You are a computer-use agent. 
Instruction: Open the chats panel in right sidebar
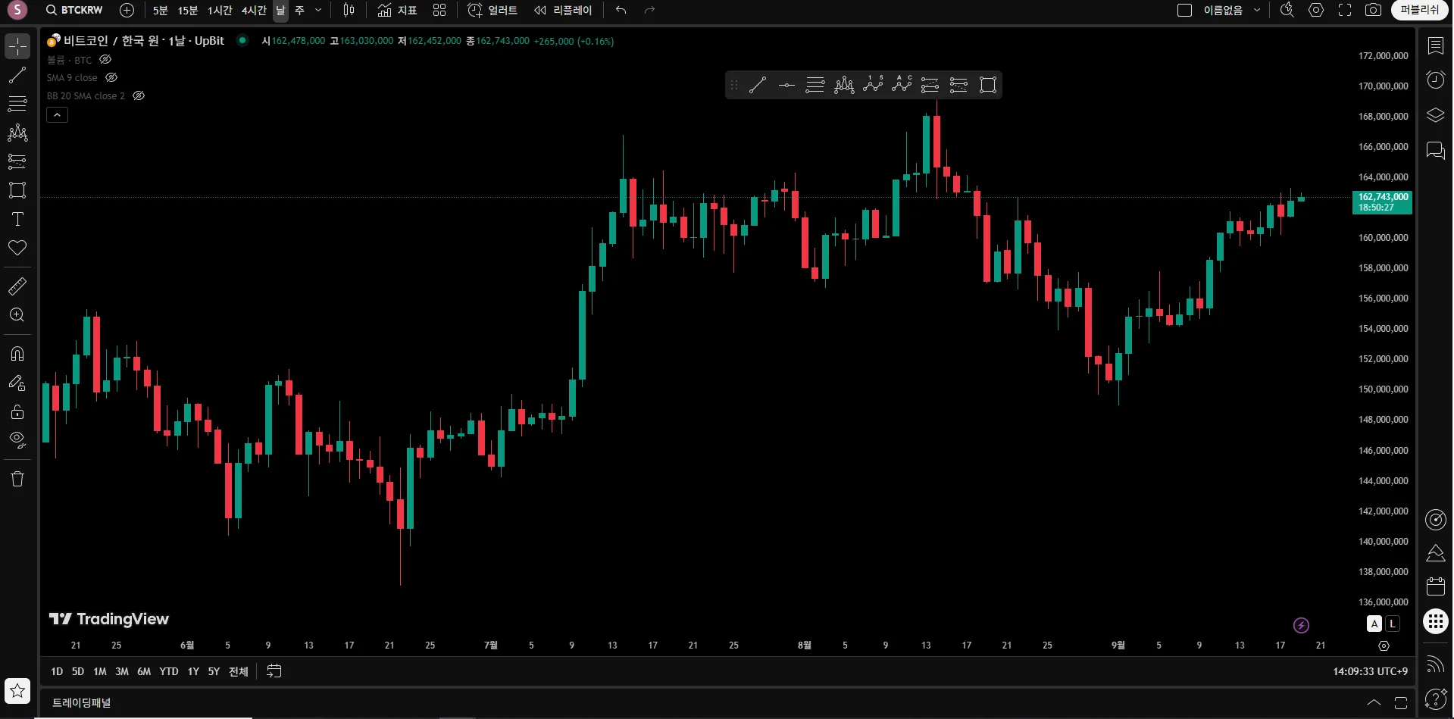(x=1436, y=150)
